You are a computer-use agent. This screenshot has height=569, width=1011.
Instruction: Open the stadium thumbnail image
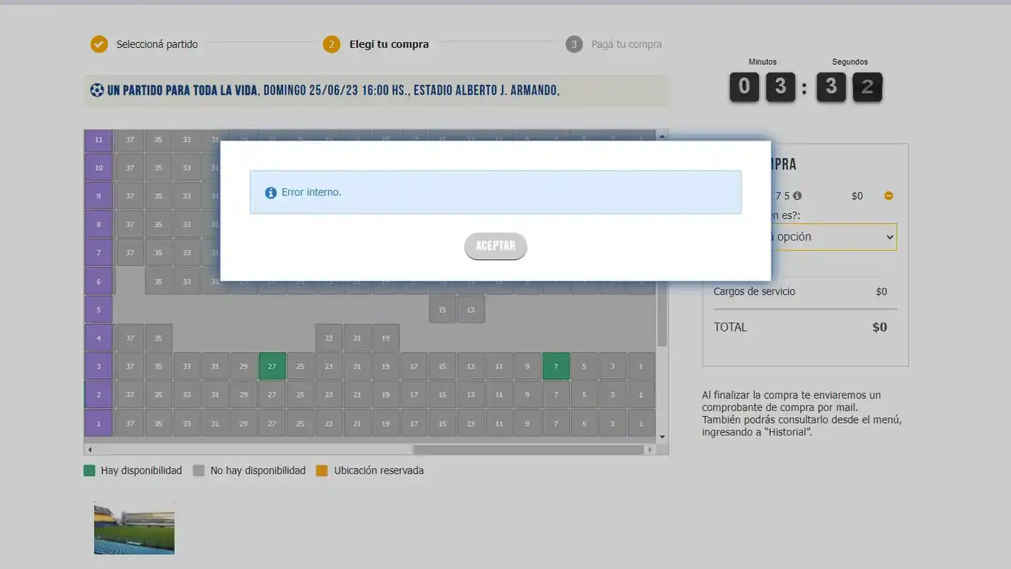point(134,528)
